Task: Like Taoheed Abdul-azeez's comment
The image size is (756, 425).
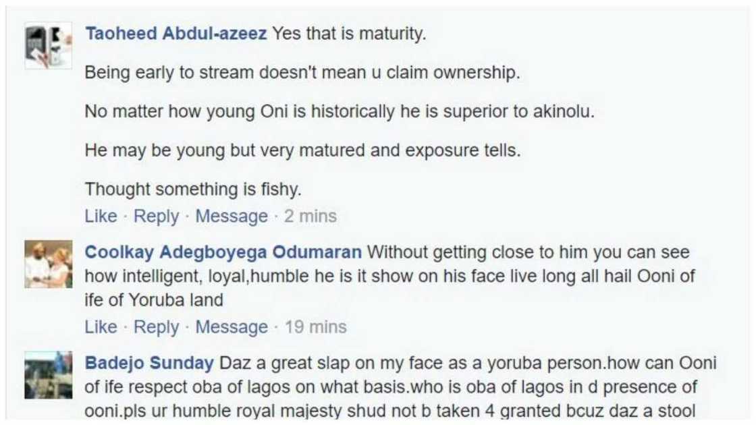Action: pos(101,216)
